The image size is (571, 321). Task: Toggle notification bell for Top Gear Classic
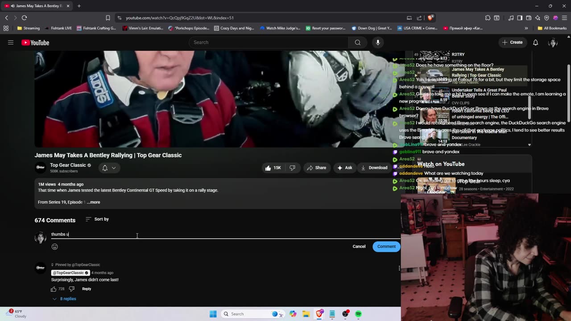109,168
